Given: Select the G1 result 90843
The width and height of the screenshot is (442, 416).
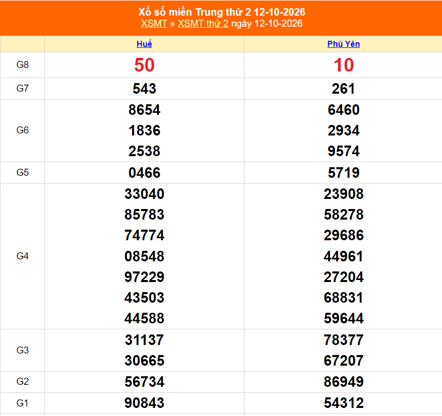Looking at the screenshot, I should 144,403.
